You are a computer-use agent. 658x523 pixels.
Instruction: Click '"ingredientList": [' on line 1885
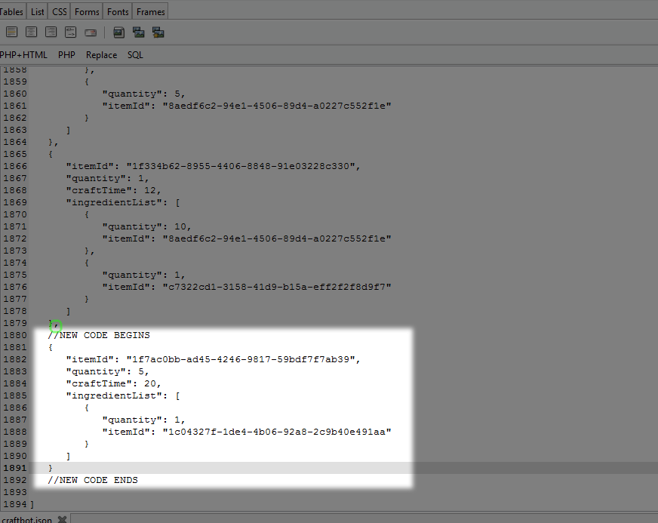click(x=123, y=395)
